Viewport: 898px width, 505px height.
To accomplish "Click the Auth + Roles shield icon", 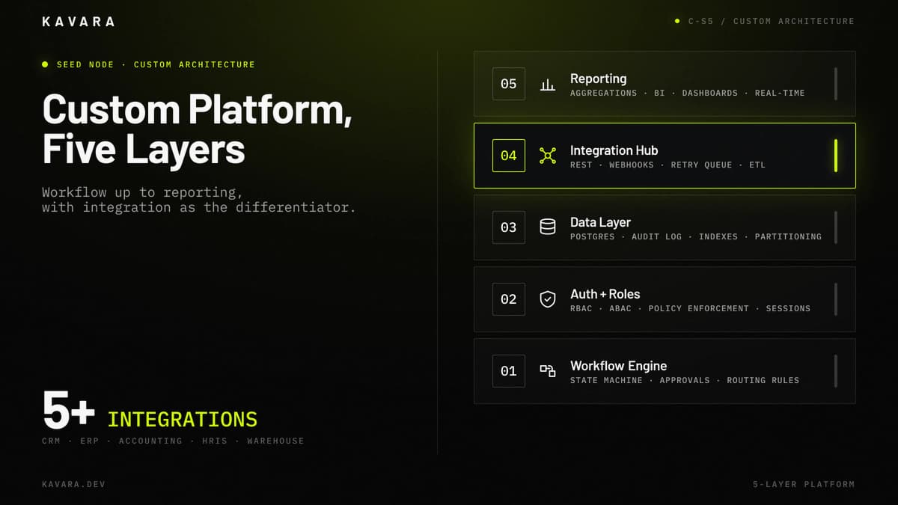I will [x=548, y=299].
